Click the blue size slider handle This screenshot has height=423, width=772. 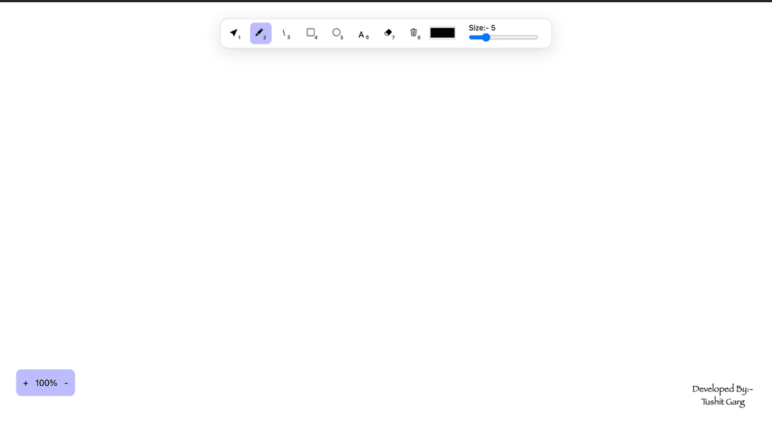[486, 37]
